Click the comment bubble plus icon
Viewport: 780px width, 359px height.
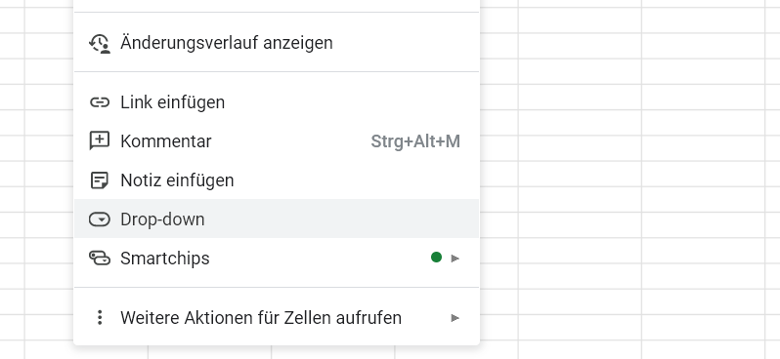coord(100,141)
